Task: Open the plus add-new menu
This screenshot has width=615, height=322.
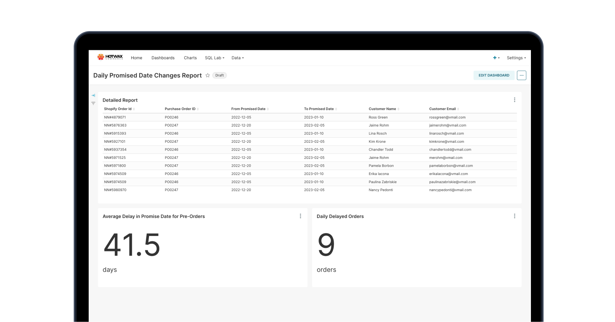Action: 496,58
